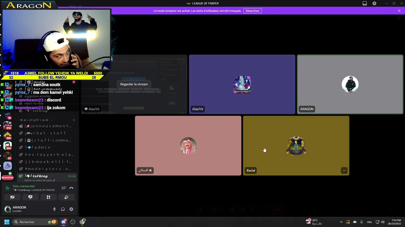Open the annoucement channel

[47, 126]
